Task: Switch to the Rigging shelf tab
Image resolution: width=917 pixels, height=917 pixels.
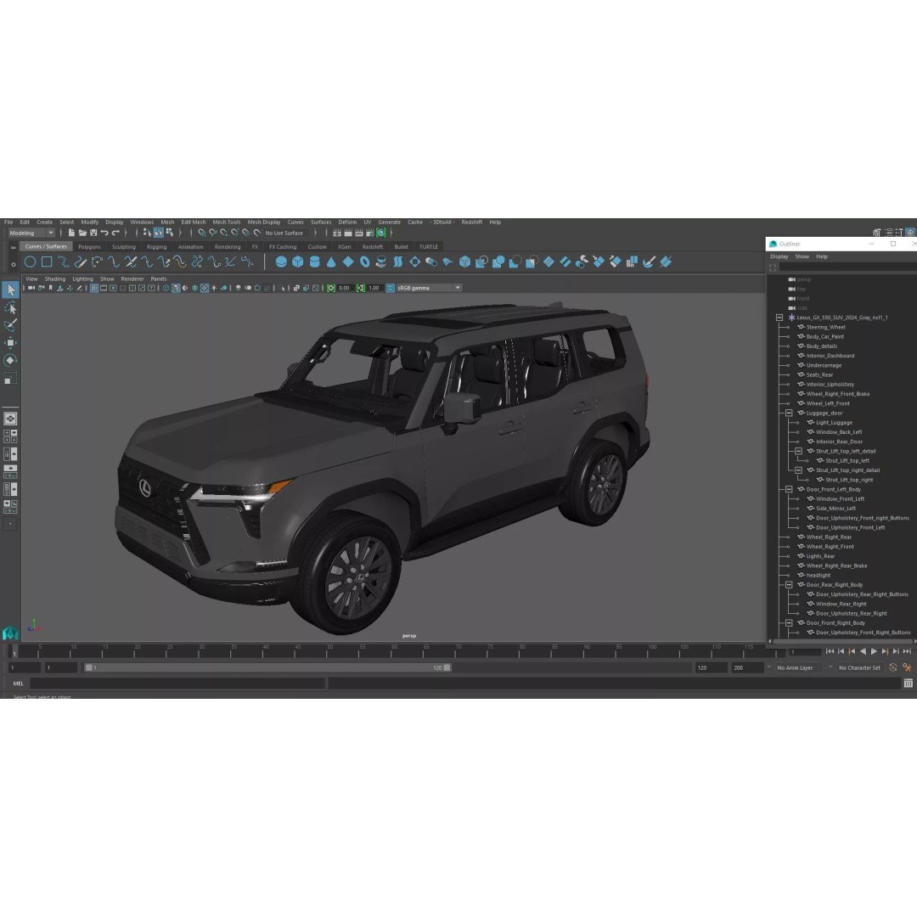Action: point(157,247)
